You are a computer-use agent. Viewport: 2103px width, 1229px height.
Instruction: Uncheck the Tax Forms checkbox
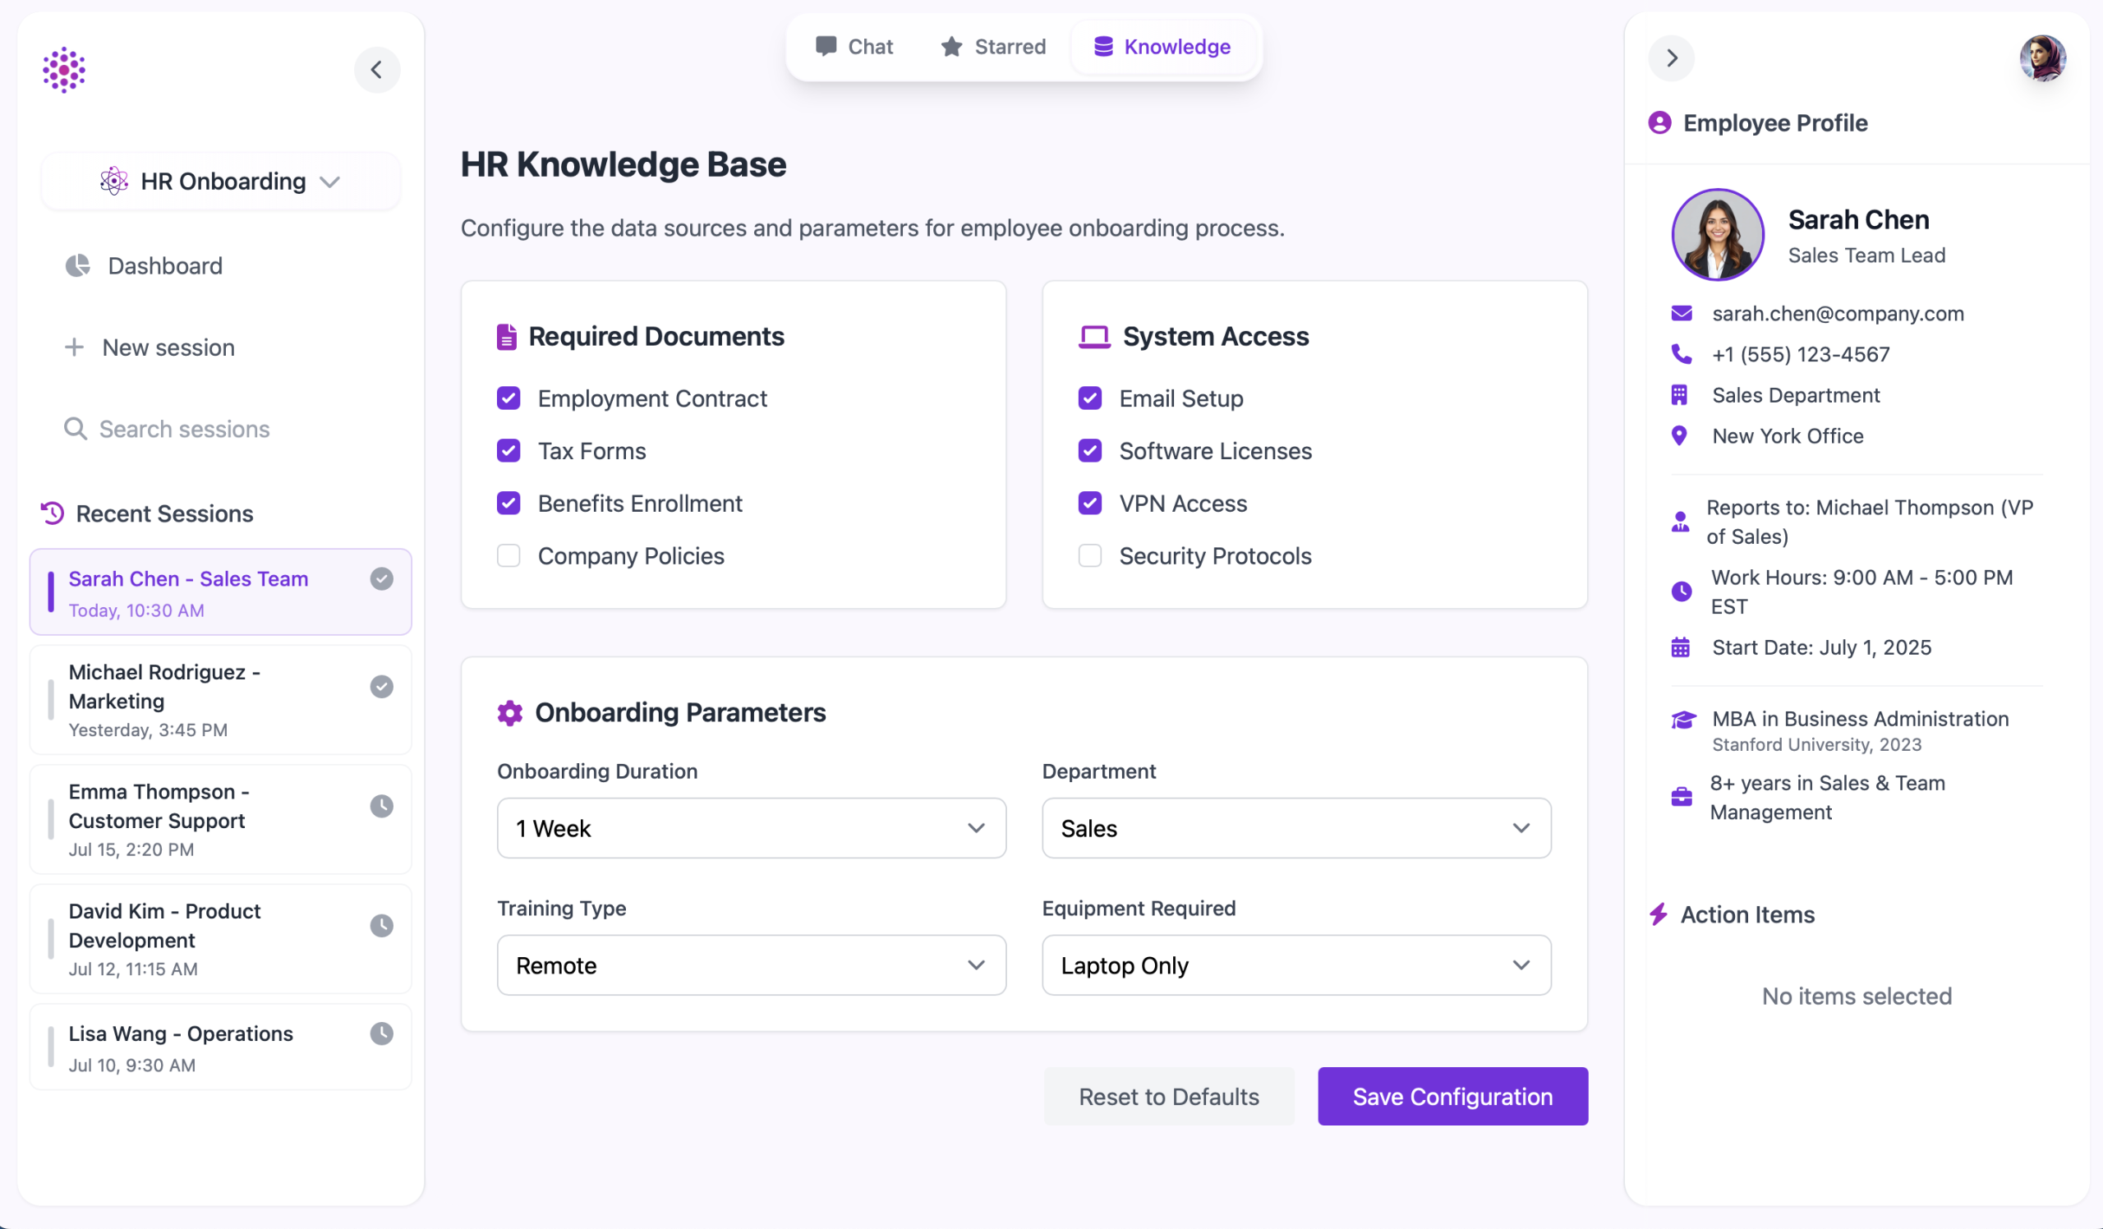click(508, 450)
